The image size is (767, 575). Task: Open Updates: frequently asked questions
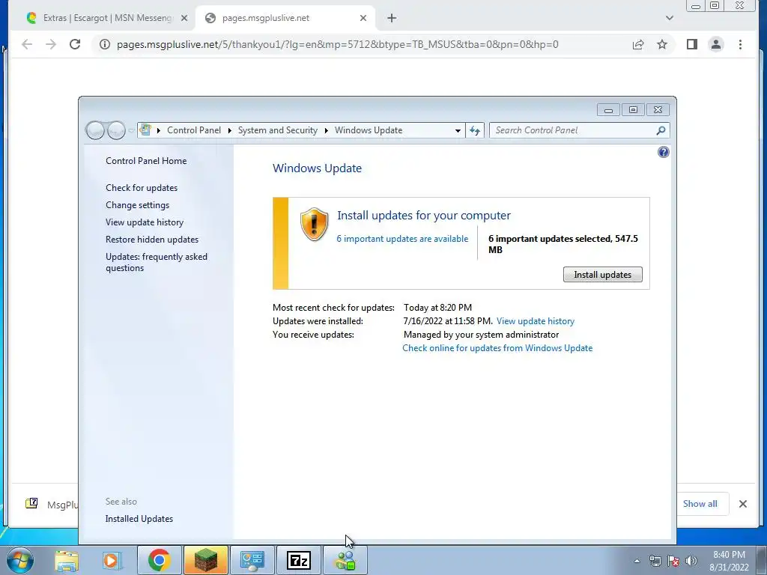point(157,262)
